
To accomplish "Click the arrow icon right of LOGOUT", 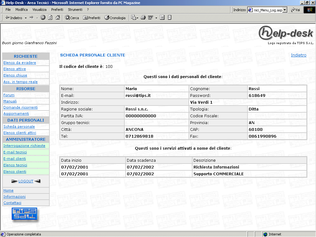I will pos(37,181).
